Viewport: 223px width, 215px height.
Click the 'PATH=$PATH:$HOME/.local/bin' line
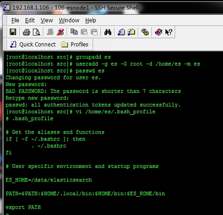(85, 194)
